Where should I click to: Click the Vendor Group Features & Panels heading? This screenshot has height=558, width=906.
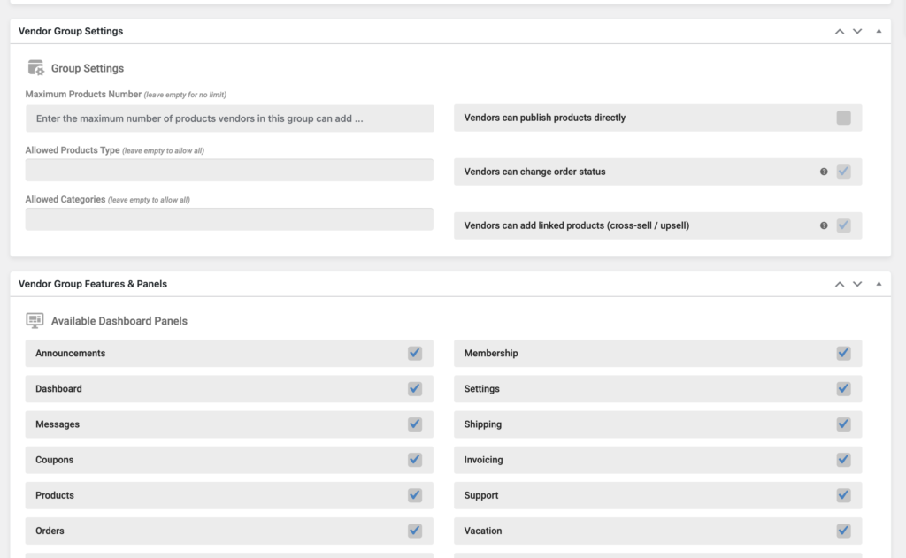[92, 284]
